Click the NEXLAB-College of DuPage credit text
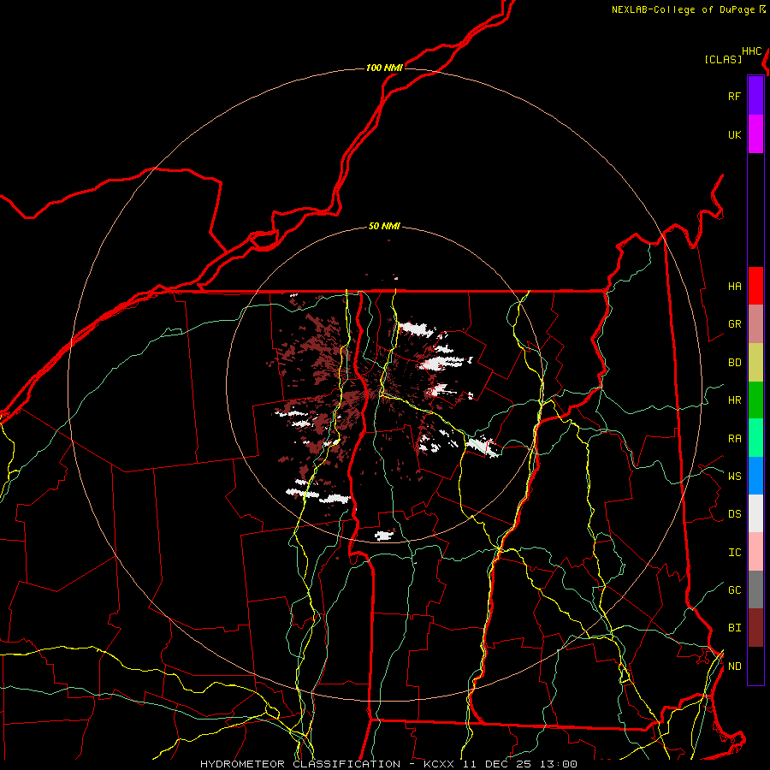770x770 pixels. (x=683, y=9)
